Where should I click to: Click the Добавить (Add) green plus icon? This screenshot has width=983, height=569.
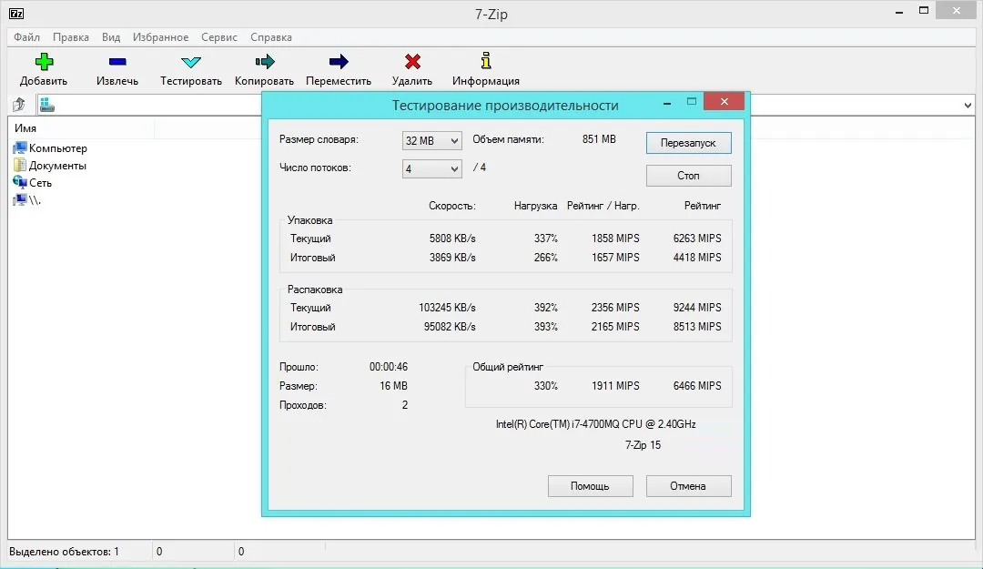pos(44,62)
